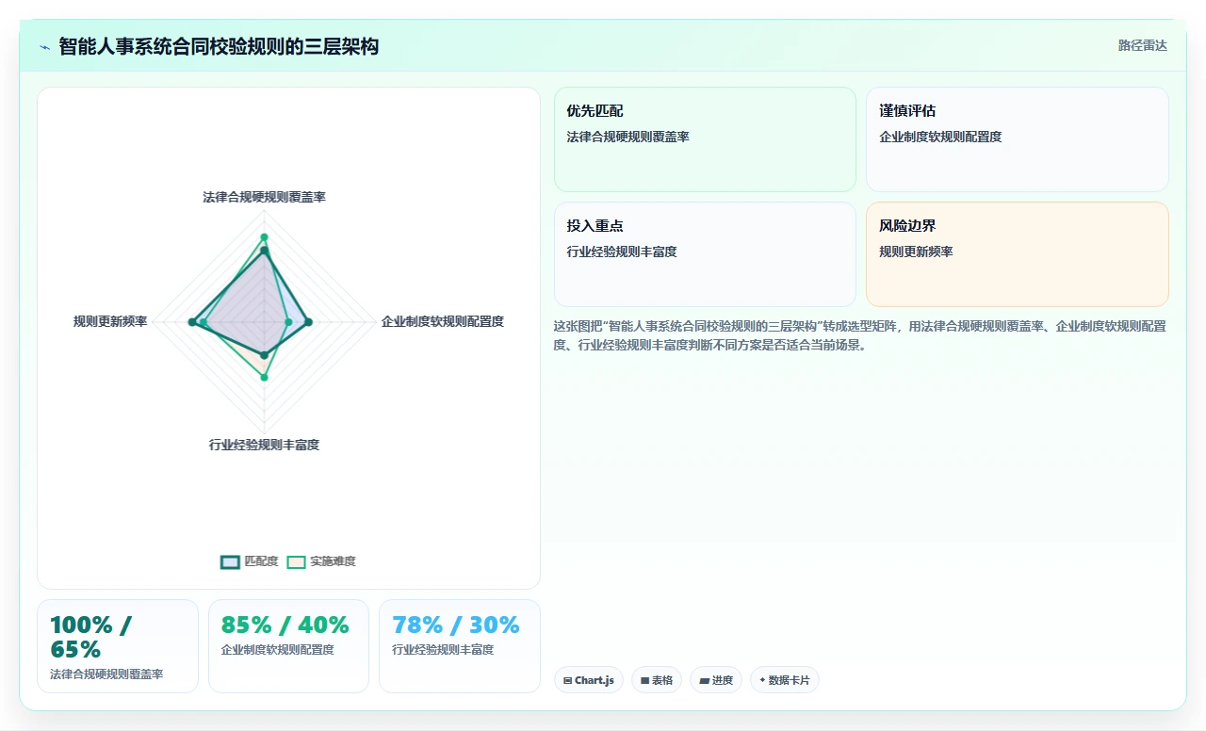Image resolution: width=1206 pixels, height=731 pixels.
Task: Click the 路径雷达 label in the header
Action: point(1142,46)
